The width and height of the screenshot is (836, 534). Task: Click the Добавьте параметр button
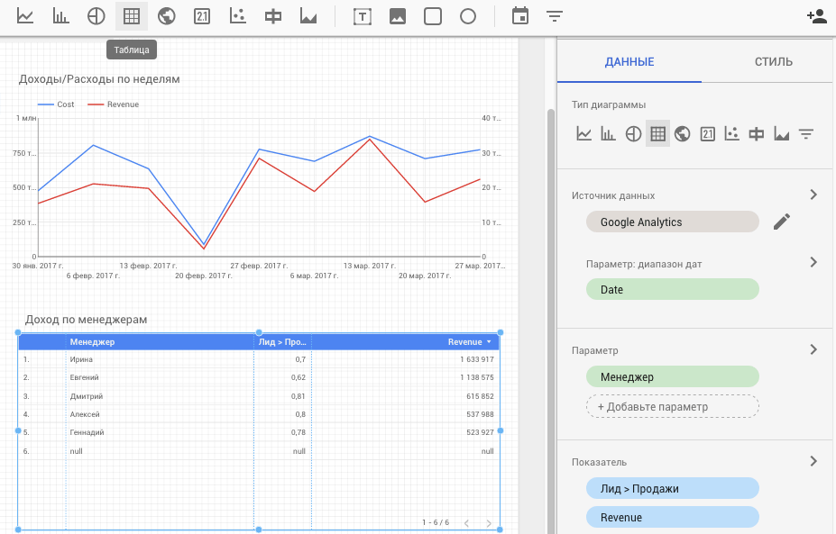673,407
